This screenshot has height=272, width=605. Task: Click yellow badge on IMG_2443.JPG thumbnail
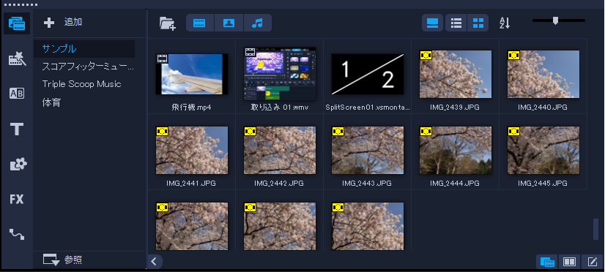point(338,131)
